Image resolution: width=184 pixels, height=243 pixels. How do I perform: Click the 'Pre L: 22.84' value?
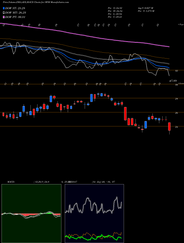[x=115, y=14]
